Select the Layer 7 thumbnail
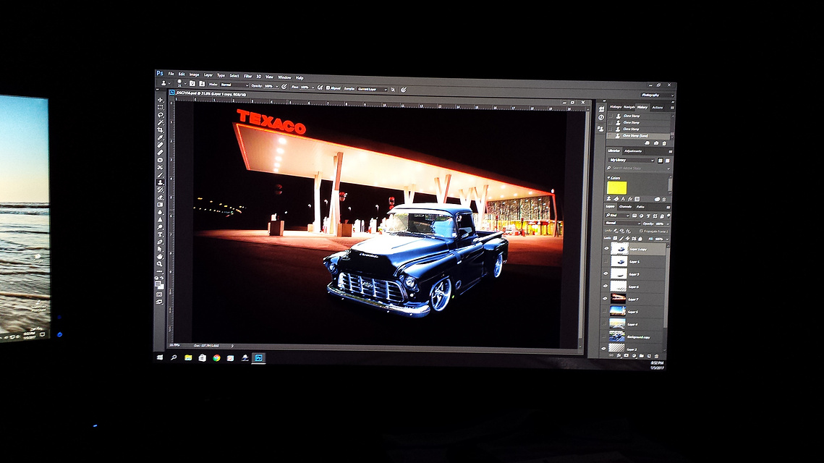 (x=618, y=299)
